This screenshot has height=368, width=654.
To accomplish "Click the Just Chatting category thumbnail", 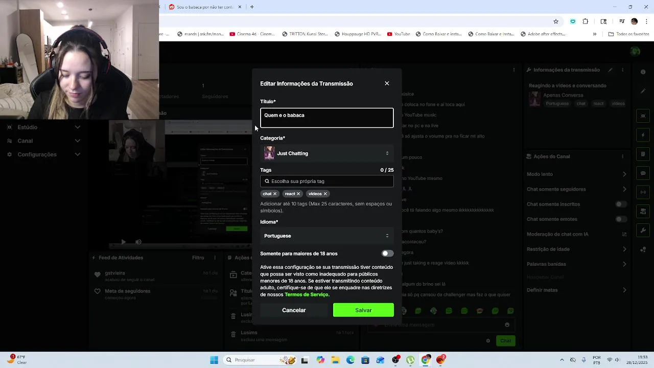I will (x=269, y=153).
